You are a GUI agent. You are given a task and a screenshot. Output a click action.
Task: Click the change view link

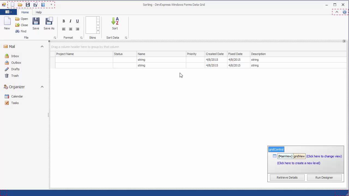[324, 156]
